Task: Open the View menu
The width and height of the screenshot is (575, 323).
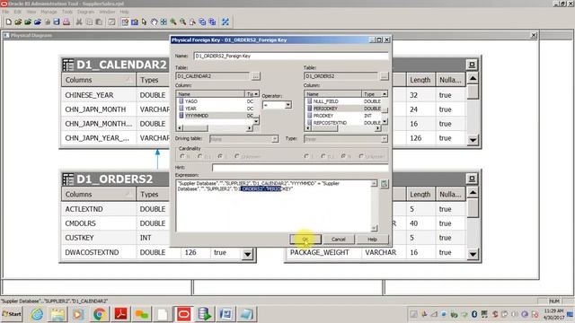Action: tap(31, 12)
